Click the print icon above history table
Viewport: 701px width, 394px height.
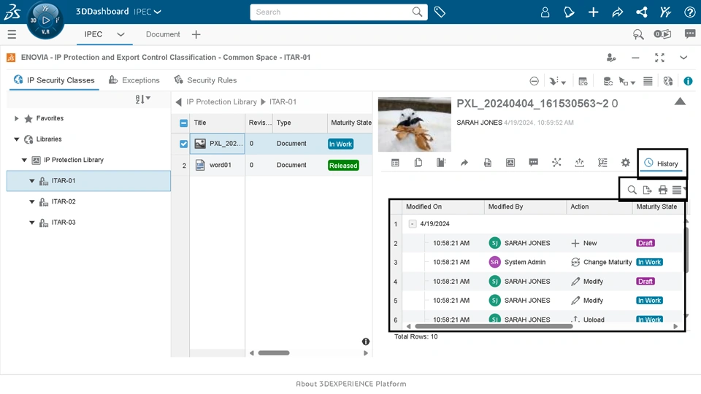662,190
